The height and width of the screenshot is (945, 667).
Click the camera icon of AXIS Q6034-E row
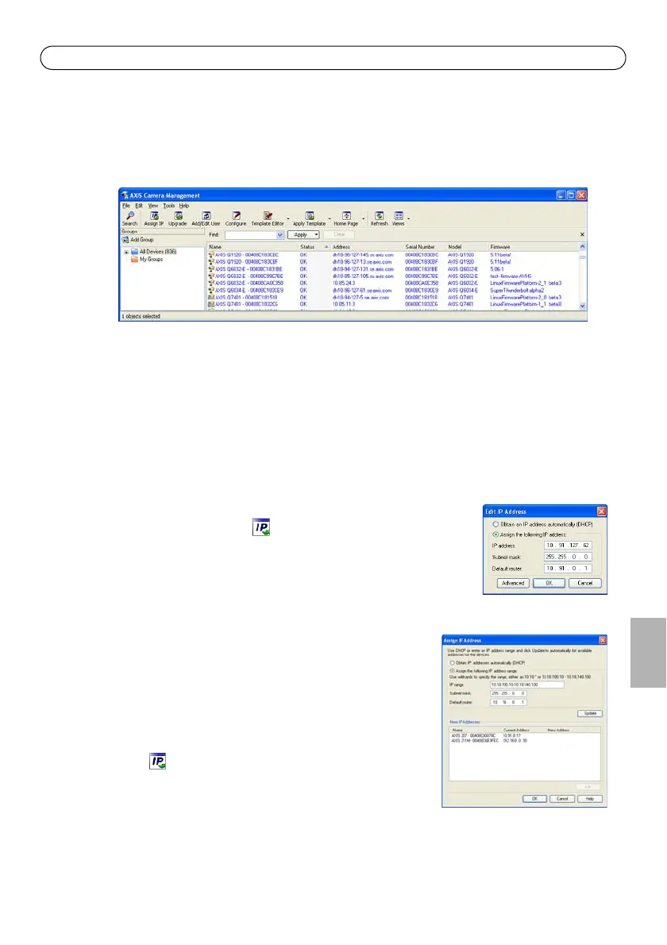(211, 290)
